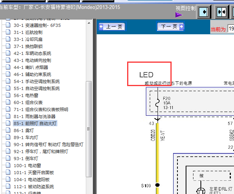Image resolution: width=234 pixels, height=194 pixels.
Task: Click document icon beside 101-1 天窗开启面板
Action: click(8, 172)
